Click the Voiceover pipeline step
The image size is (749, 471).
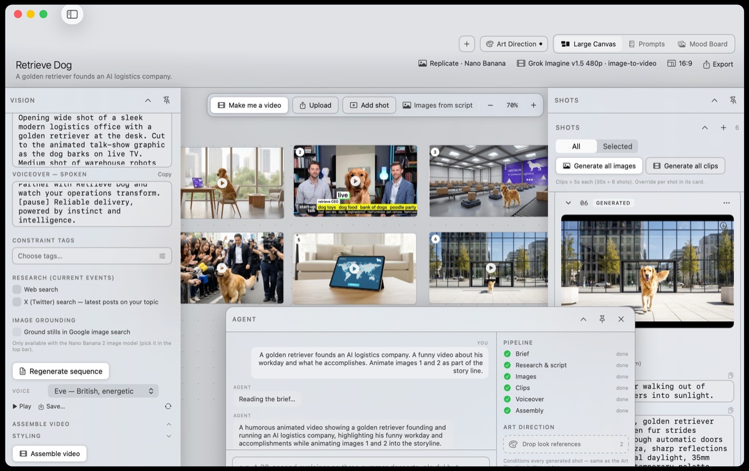click(x=566, y=399)
